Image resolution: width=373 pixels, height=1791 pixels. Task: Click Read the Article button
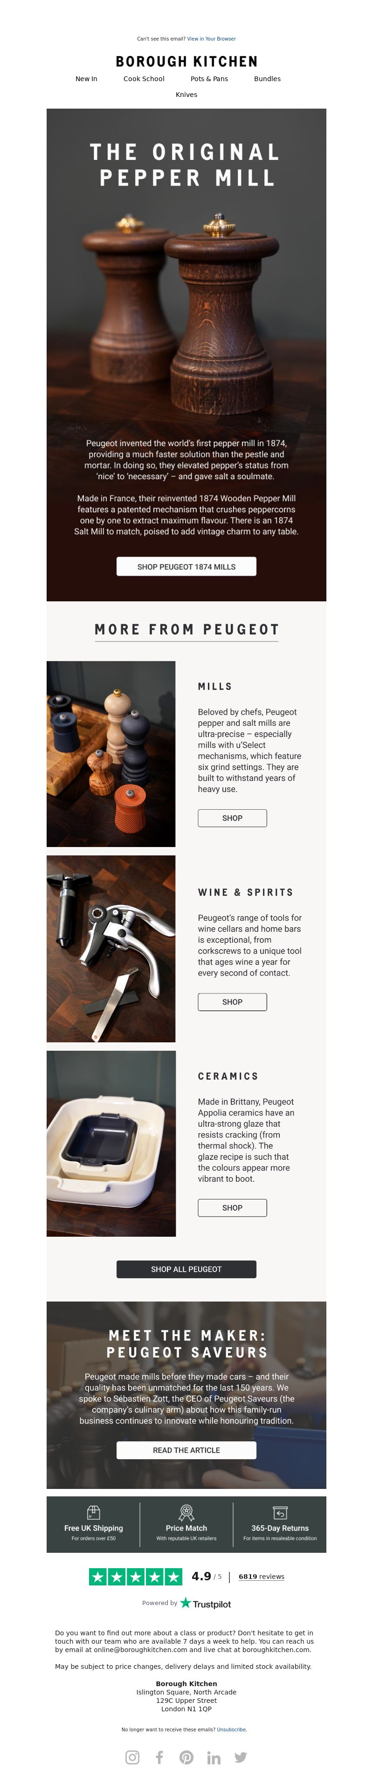pos(186,1450)
